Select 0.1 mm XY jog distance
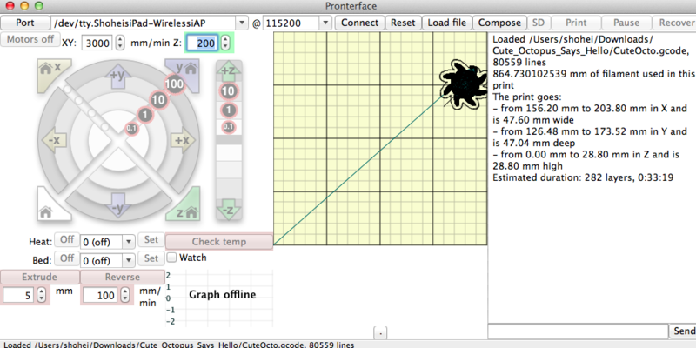This screenshot has width=696, height=348. point(132,128)
